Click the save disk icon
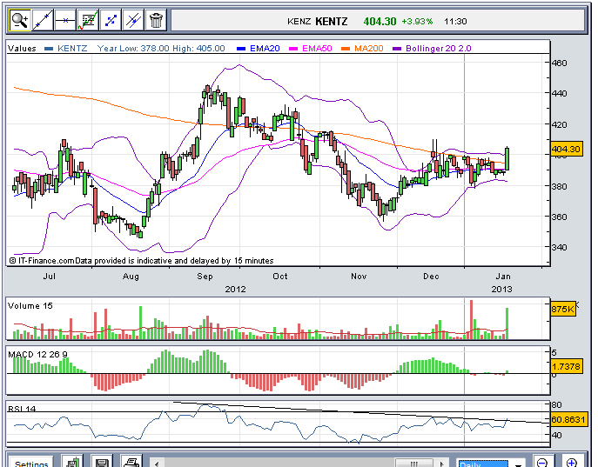The image size is (598, 467). (x=103, y=462)
